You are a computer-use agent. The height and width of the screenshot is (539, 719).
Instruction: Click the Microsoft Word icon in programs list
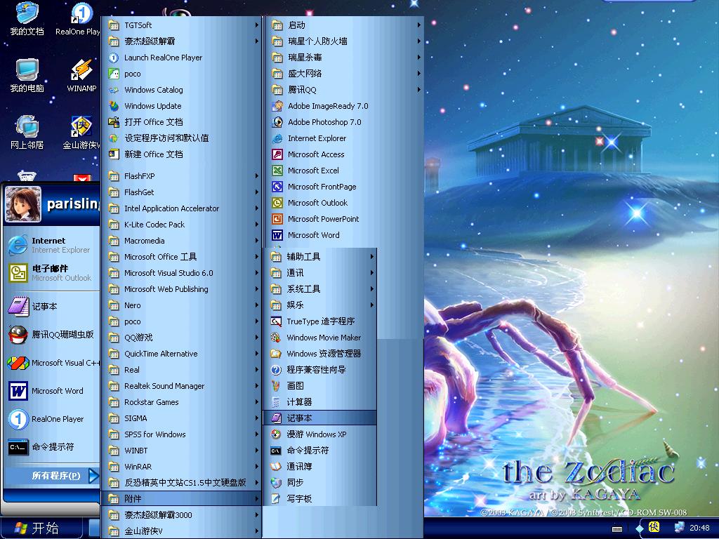tap(277, 235)
